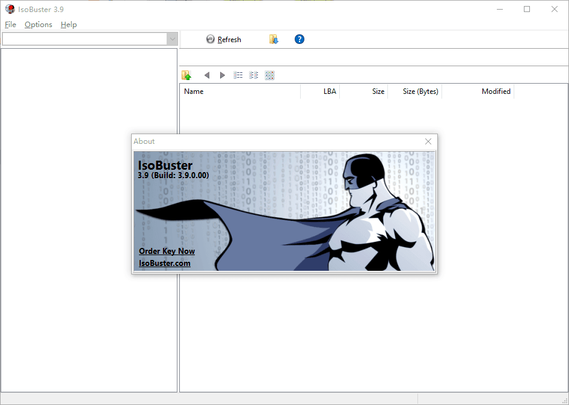Maximize the IsoBuster window
Viewport: 569px width, 405px height.
[x=527, y=9]
